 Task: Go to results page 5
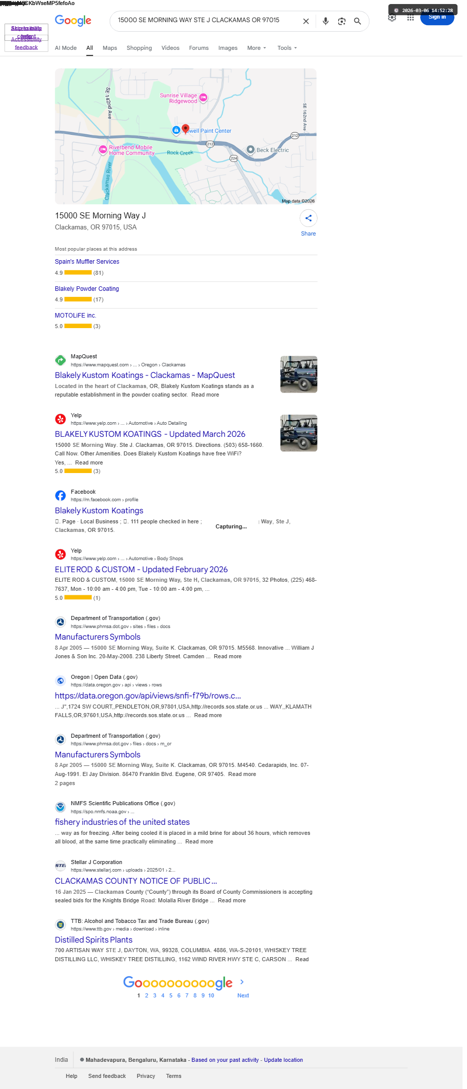click(x=171, y=995)
